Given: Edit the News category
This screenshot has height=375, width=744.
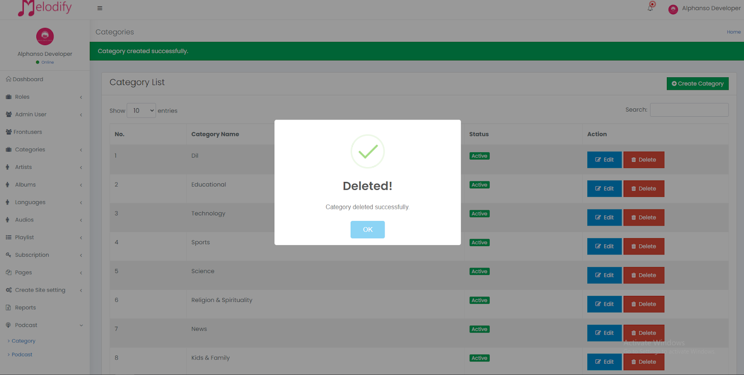Looking at the screenshot, I should tap(604, 333).
